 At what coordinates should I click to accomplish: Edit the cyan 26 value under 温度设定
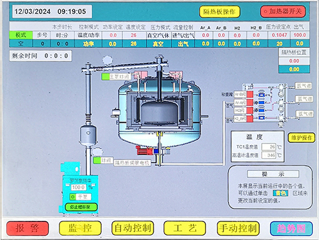click(134, 44)
